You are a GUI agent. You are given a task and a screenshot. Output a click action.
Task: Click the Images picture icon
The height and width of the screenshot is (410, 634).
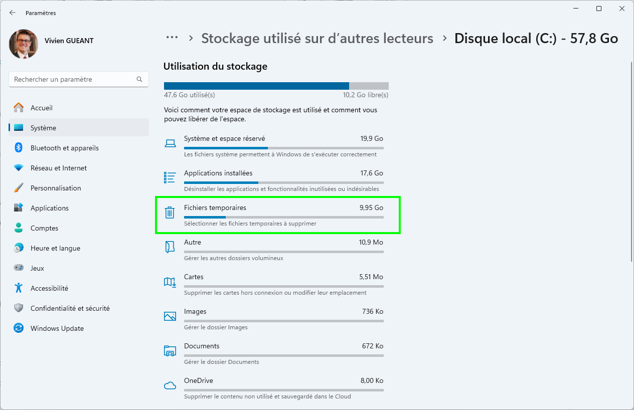tap(170, 316)
